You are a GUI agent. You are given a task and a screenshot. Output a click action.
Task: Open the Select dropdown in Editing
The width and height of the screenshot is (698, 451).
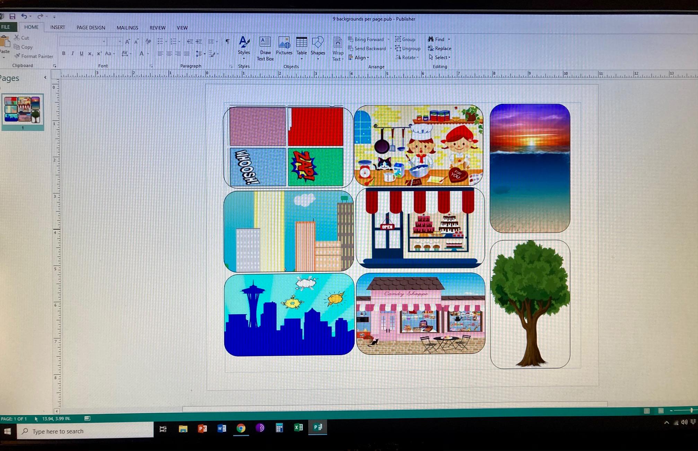pos(440,58)
